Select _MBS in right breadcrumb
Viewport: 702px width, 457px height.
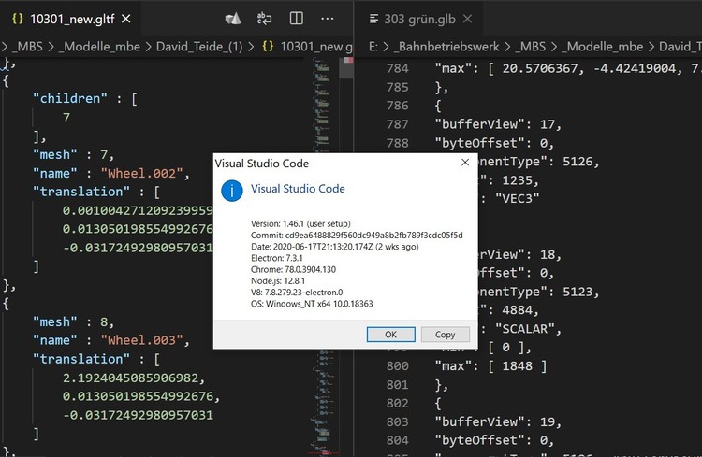(x=530, y=47)
